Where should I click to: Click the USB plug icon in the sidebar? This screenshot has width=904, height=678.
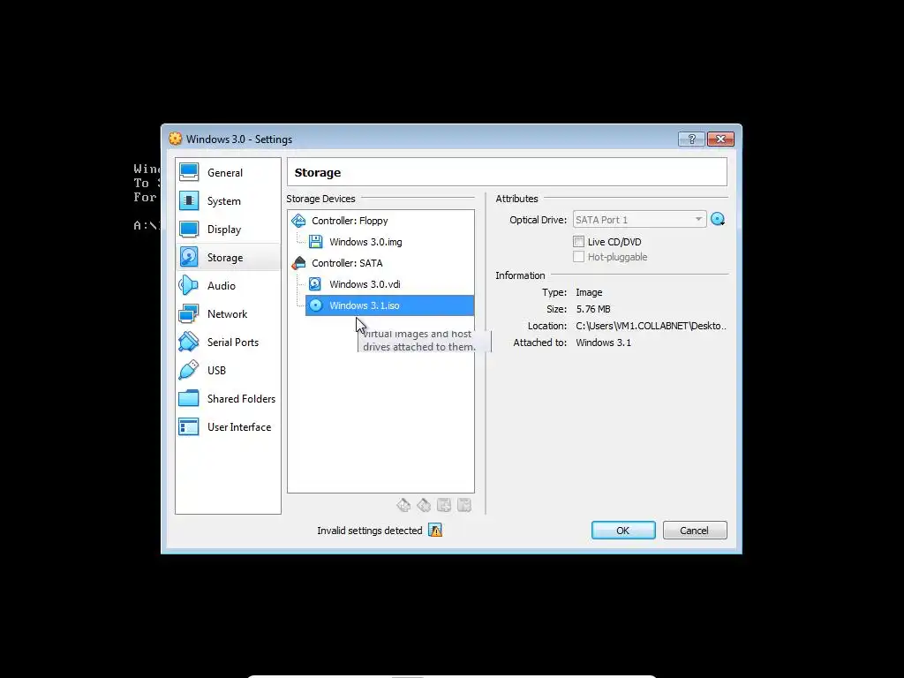coord(189,370)
